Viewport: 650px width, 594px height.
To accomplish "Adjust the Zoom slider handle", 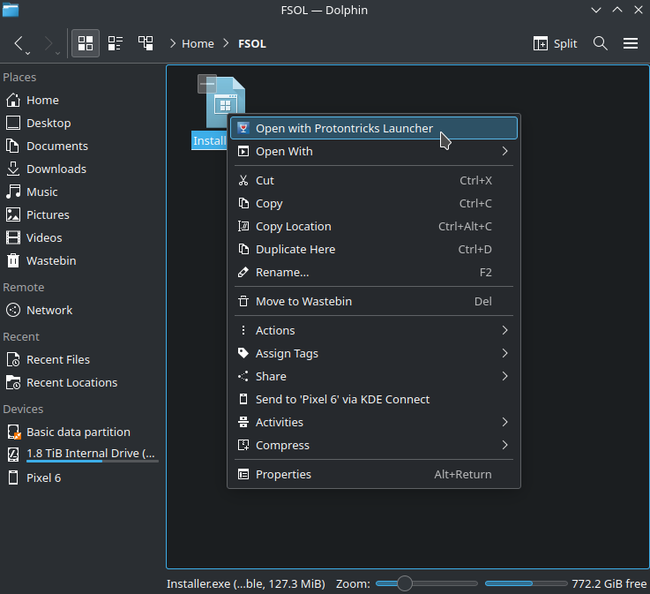I will point(404,583).
